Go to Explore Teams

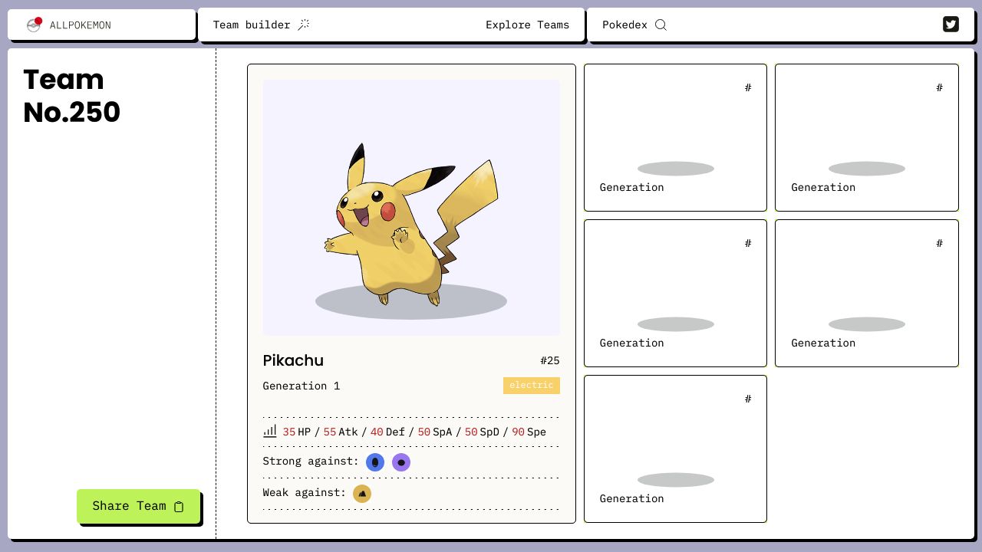[x=527, y=25]
